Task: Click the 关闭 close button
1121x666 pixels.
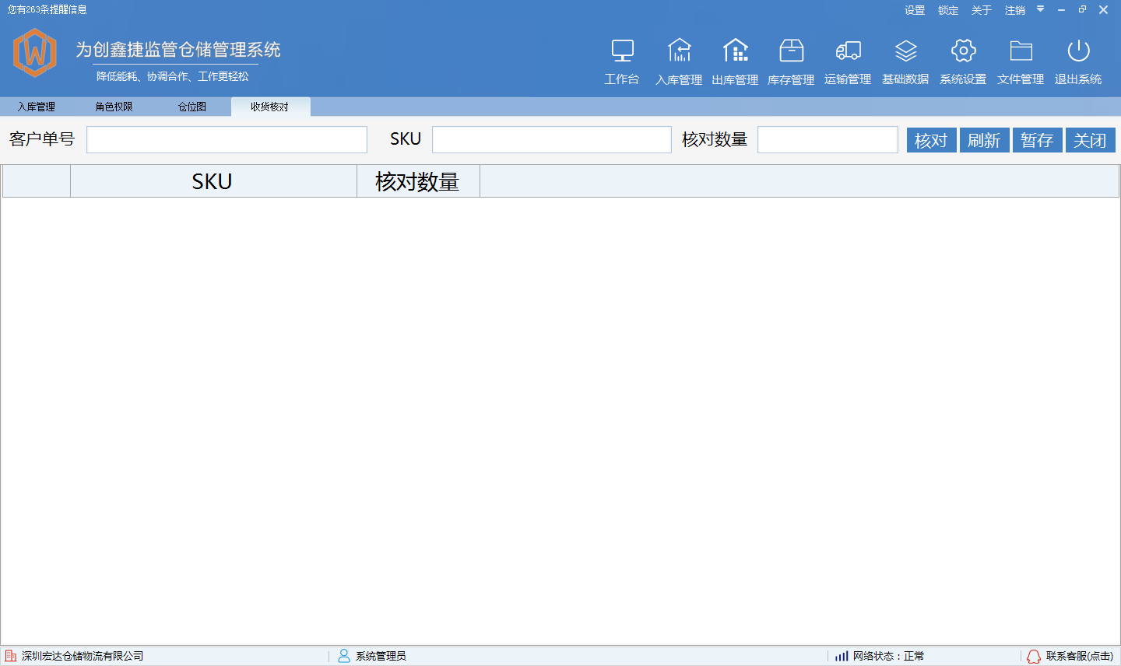Action: (x=1090, y=140)
